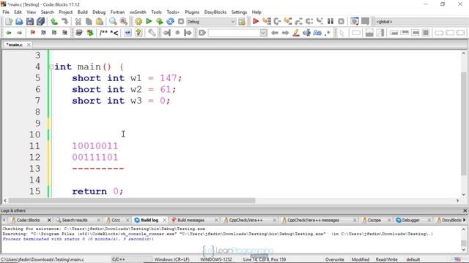Open Find with the magnifier icon

coord(113,21)
